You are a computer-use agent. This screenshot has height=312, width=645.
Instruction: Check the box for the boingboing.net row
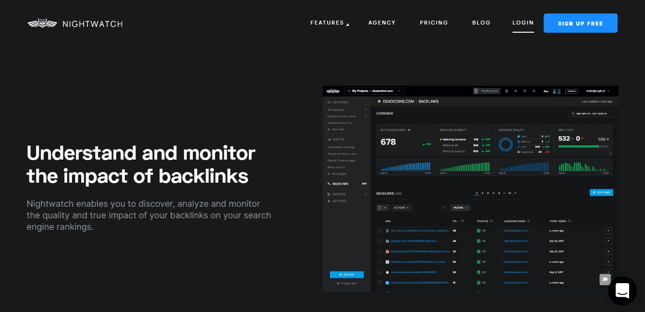point(380,251)
